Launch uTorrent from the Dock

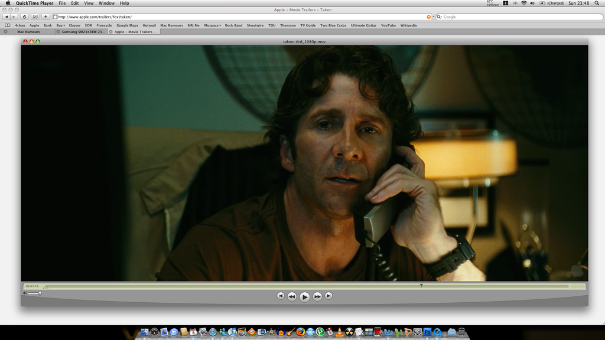click(x=319, y=332)
